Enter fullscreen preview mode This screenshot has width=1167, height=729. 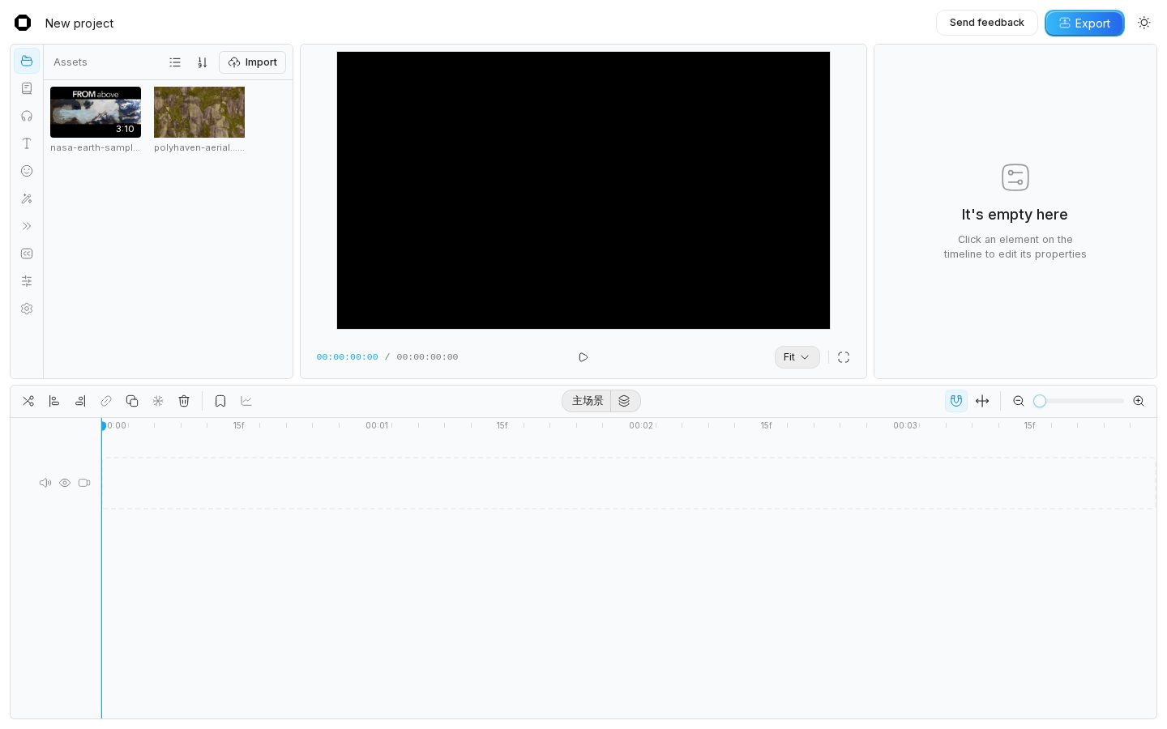point(844,357)
